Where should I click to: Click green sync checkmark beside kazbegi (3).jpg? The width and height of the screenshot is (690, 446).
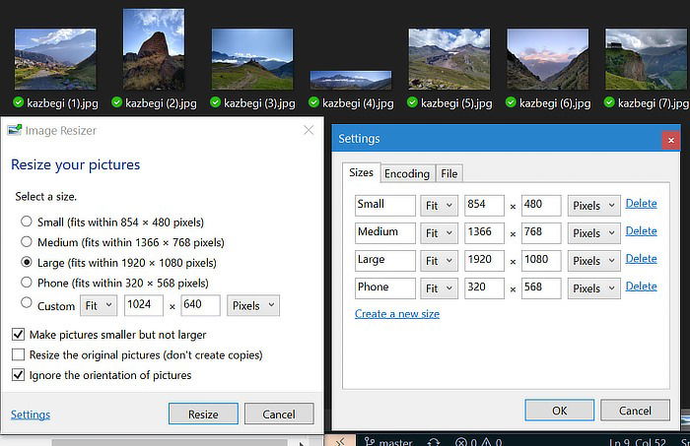216,102
